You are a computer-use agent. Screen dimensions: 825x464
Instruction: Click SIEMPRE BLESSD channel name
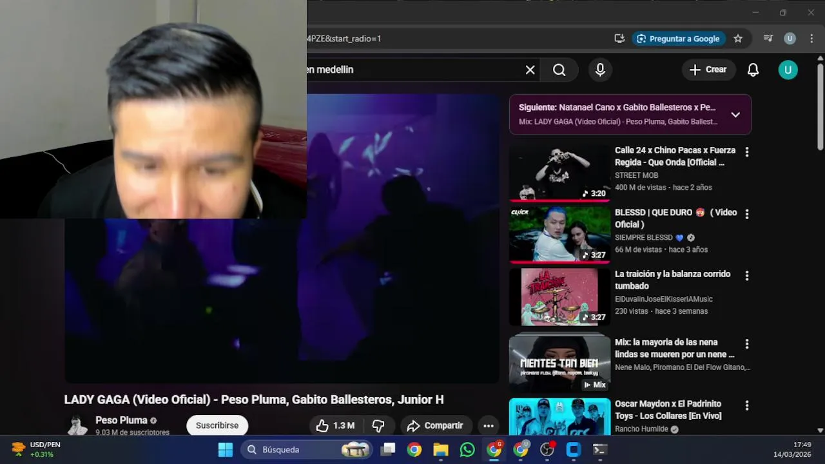tap(643, 237)
